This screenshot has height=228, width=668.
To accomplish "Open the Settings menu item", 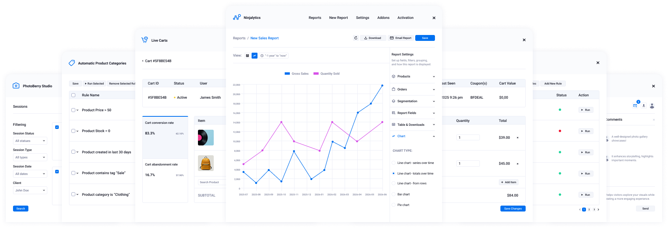I will pos(362,18).
